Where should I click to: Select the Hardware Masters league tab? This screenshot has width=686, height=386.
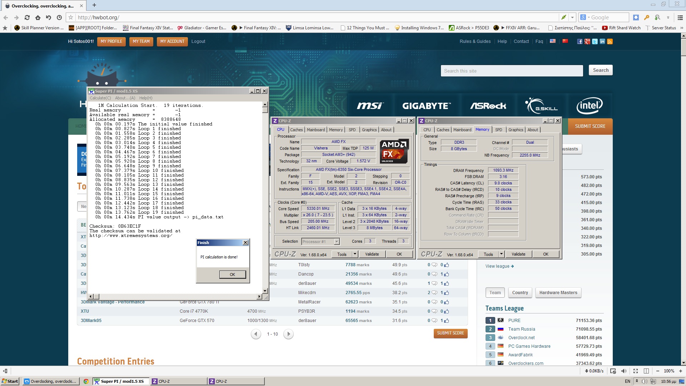click(558, 293)
